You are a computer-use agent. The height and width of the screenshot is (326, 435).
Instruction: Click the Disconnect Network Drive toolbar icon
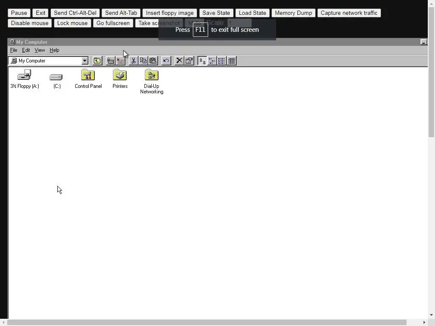point(120,61)
